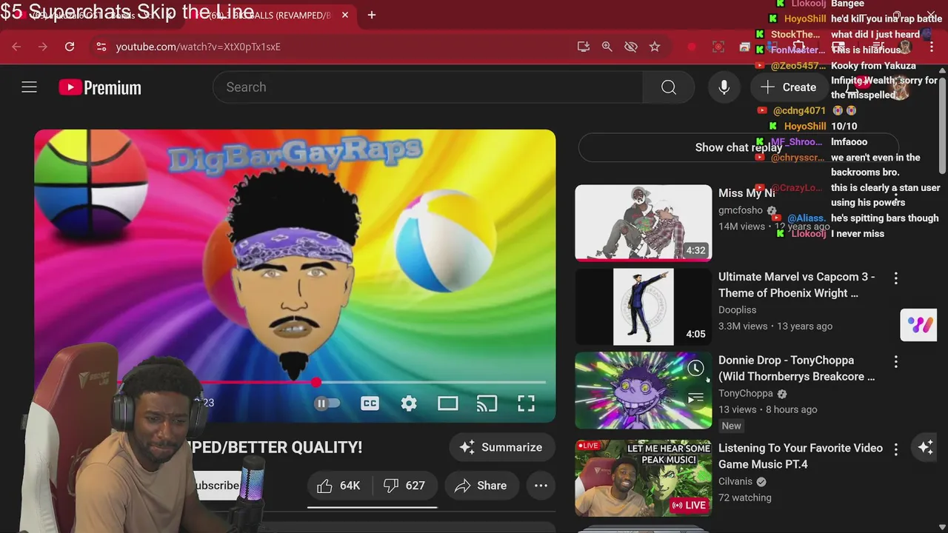Screen dimensions: 948x533
Task: Open Listening To Your Favorite Video Game Music
Action: click(x=800, y=456)
